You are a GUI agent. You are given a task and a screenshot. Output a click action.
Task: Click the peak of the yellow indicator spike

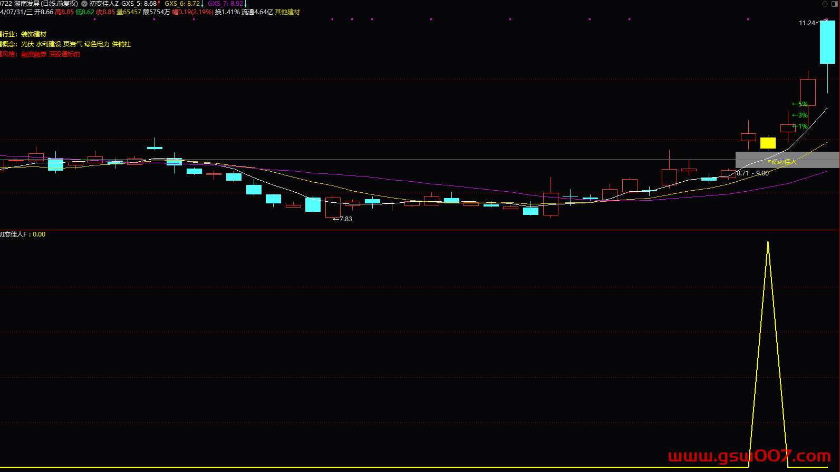coord(768,243)
